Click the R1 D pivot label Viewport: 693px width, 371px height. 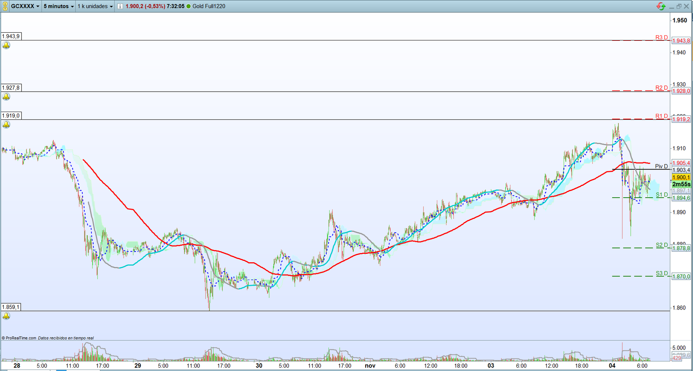click(661, 116)
